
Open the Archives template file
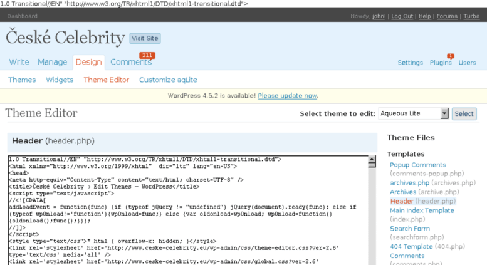[x=403, y=192]
